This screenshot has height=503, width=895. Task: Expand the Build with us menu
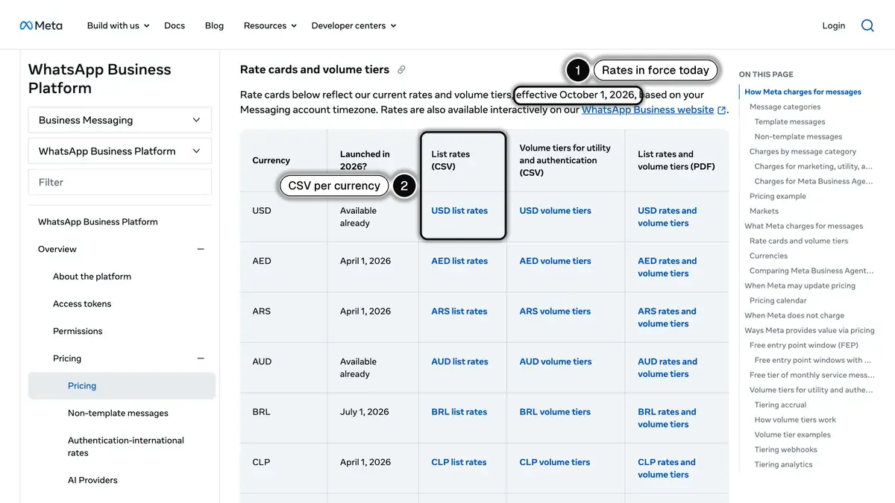click(x=118, y=25)
